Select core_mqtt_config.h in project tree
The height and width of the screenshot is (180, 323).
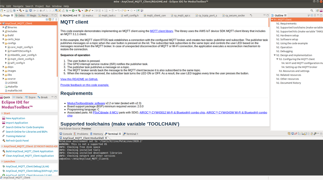click(22, 47)
